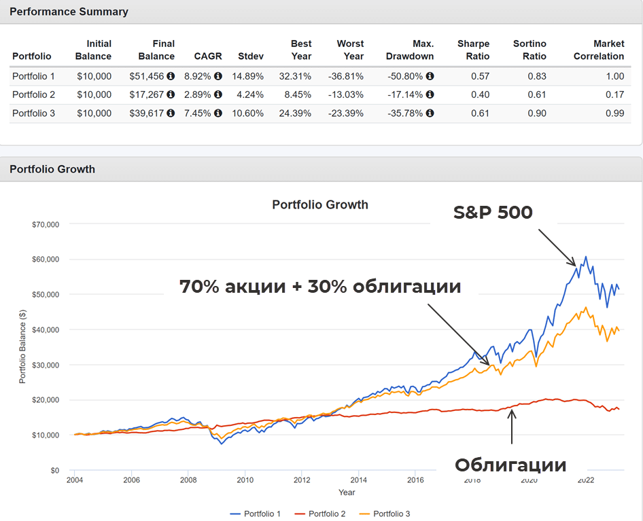
Task: Click info icon next to 8.92% CAGR
Action: (218, 76)
